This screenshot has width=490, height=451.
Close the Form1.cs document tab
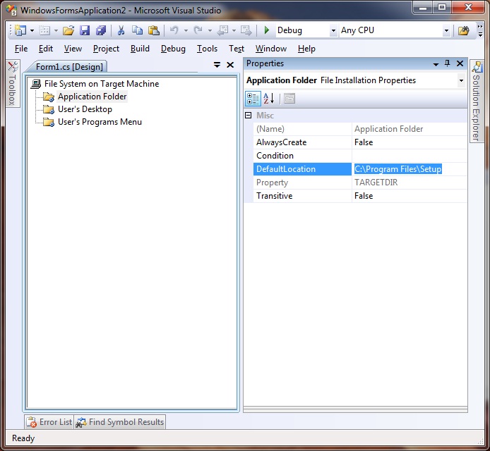[230, 65]
